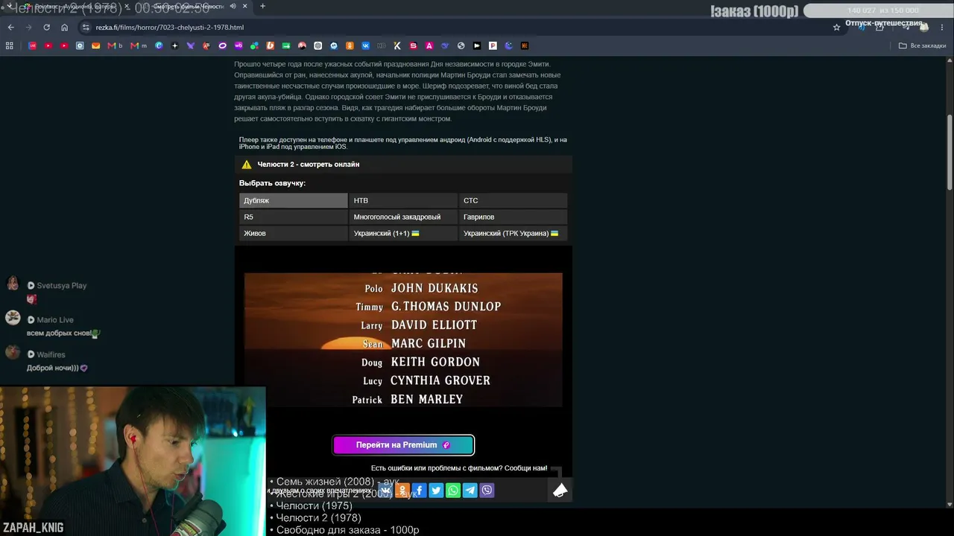The image size is (954, 536).
Task: Choose the Живов voiceover
Action: [294, 233]
